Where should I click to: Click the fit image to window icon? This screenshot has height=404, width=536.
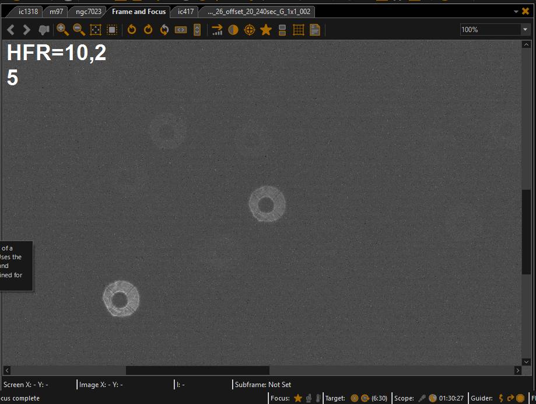[96, 30]
